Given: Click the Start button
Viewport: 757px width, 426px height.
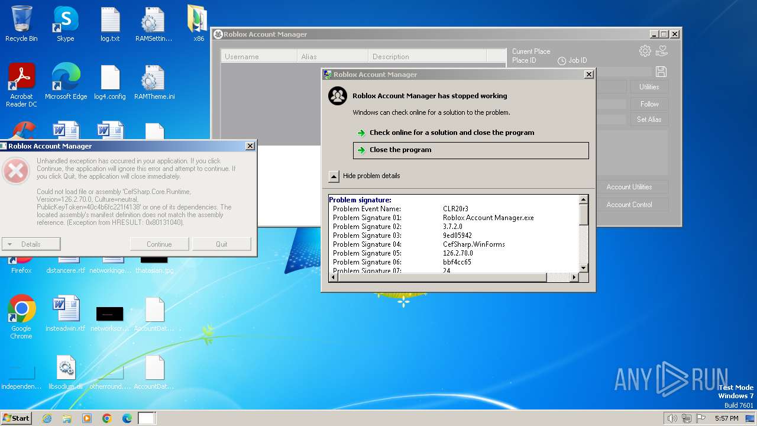Looking at the screenshot, I should [x=17, y=418].
